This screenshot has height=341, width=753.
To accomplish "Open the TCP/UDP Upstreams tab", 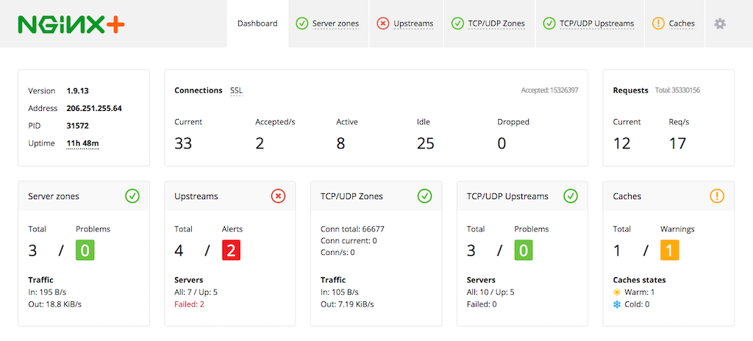I will [x=588, y=24].
